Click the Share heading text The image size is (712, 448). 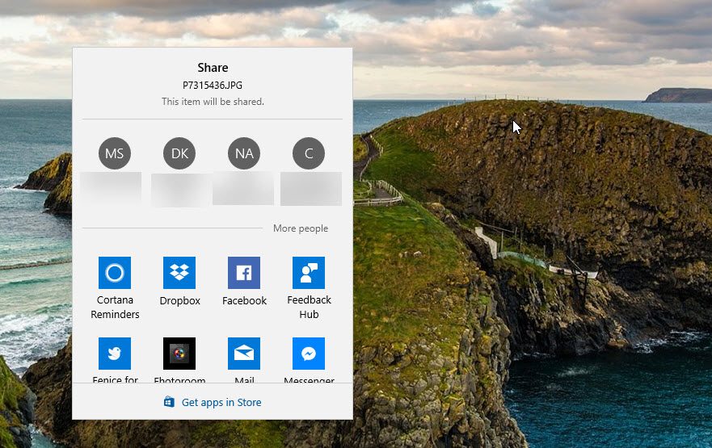click(213, 68)
